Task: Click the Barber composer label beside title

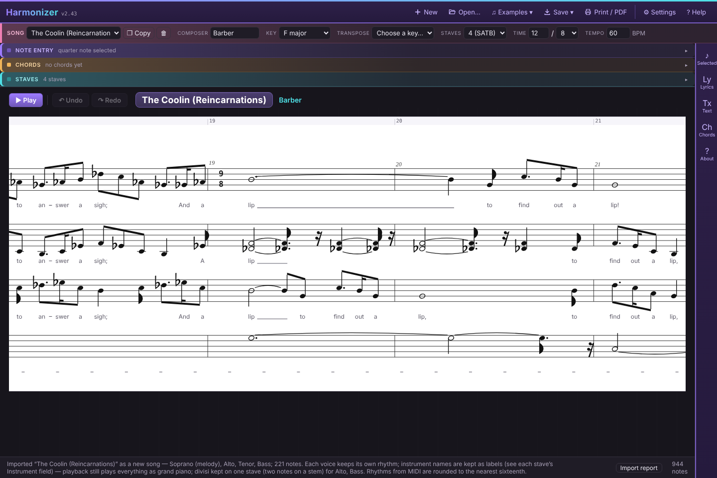Action: click(290, 100)
